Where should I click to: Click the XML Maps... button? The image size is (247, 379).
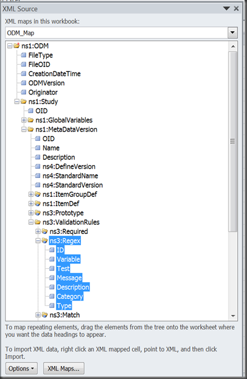pos(63,369)
